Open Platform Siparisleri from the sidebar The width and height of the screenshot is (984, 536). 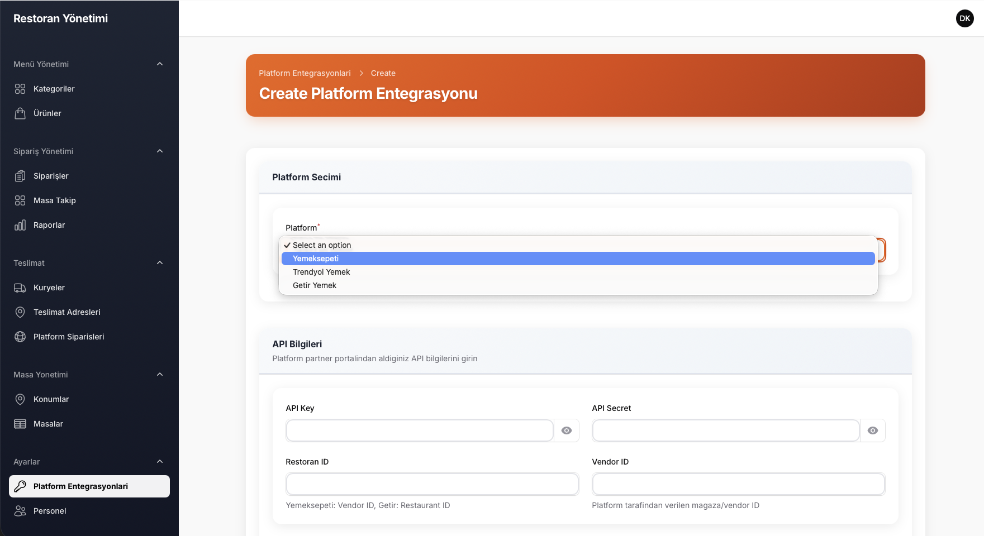68,337
